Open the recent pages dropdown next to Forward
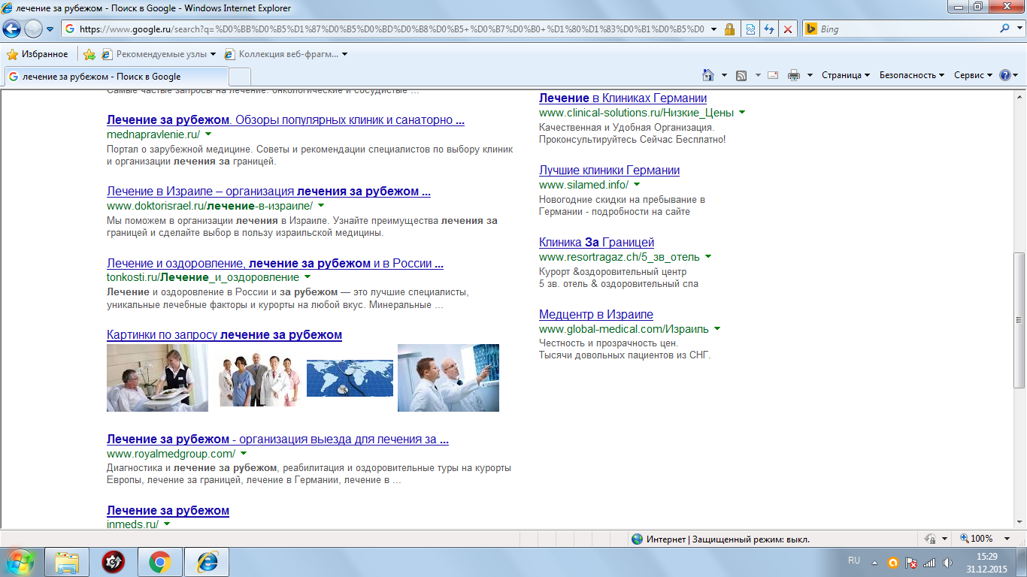Viewport: 1027px width, 577px height. 50,29
